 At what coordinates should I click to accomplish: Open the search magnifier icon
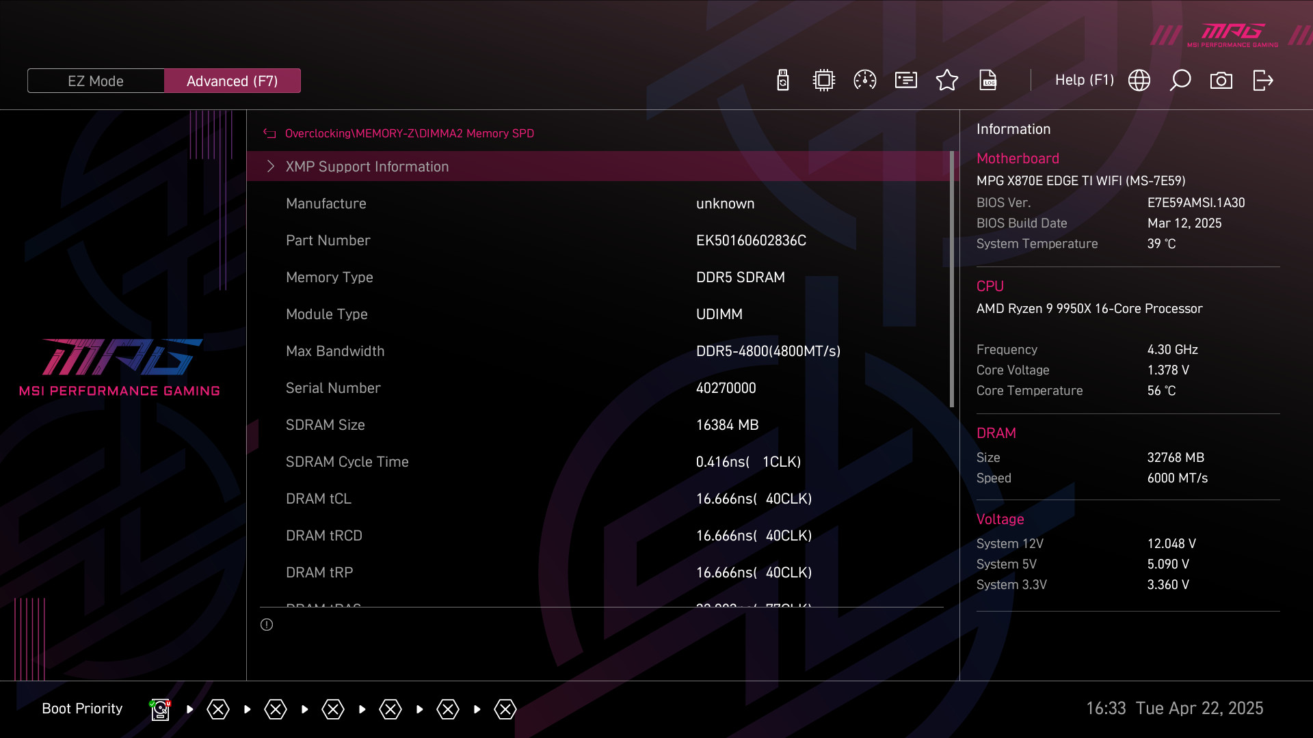click(1180, 81)
